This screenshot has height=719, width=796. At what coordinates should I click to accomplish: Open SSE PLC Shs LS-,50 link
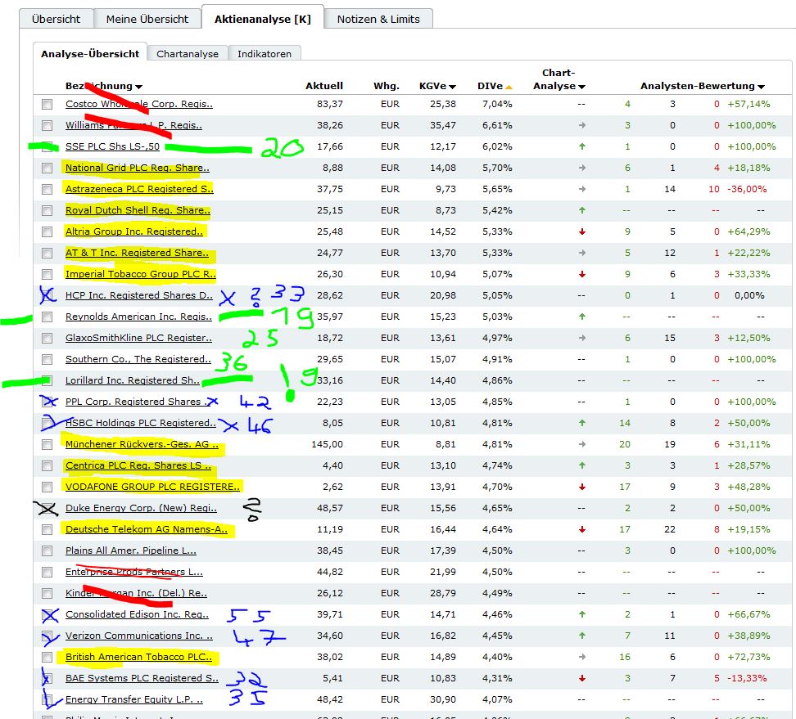112,146
